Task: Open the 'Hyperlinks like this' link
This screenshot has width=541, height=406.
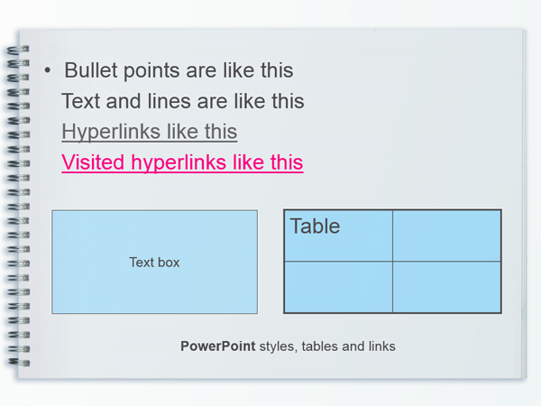Action: pyautogui.click(x=150, y=132)
